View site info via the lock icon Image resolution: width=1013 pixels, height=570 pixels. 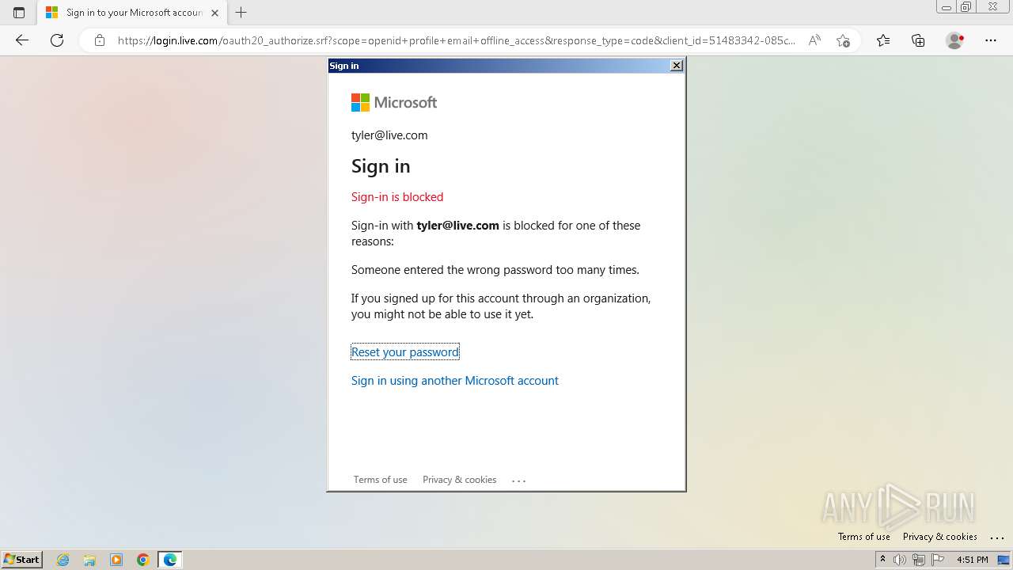pyautogui.click(x=100, y=40)
